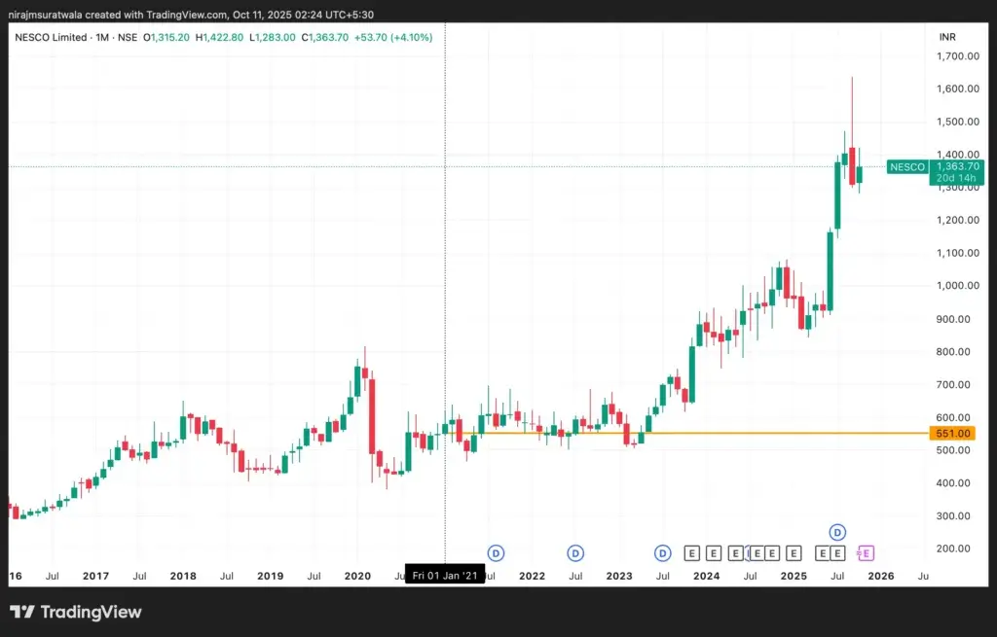The image size is (997, 637).
Task: Click the purple upcoming earnings marker
Action: click(x=867, y=552)
